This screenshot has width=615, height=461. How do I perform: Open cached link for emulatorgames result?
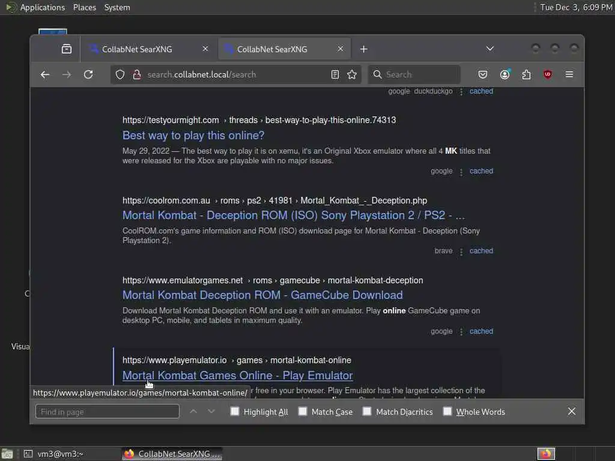[481, 331]
